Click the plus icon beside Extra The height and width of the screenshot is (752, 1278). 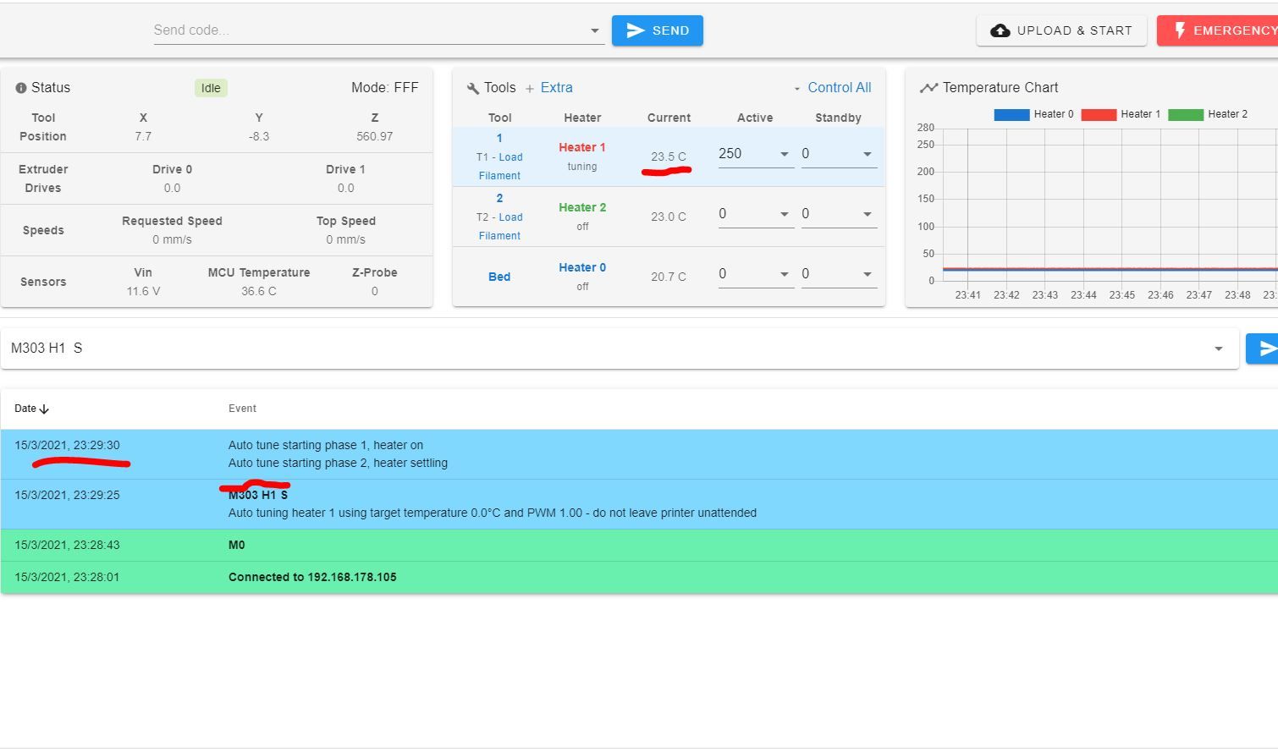530,88
